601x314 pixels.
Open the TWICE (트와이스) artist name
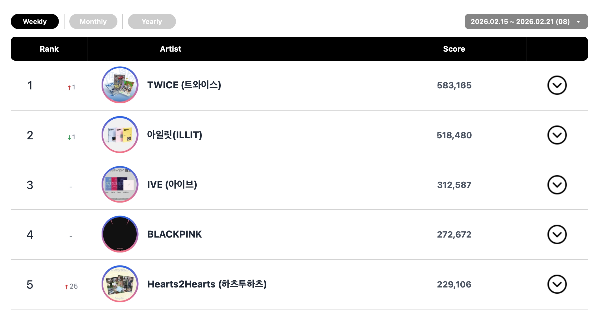184,85
